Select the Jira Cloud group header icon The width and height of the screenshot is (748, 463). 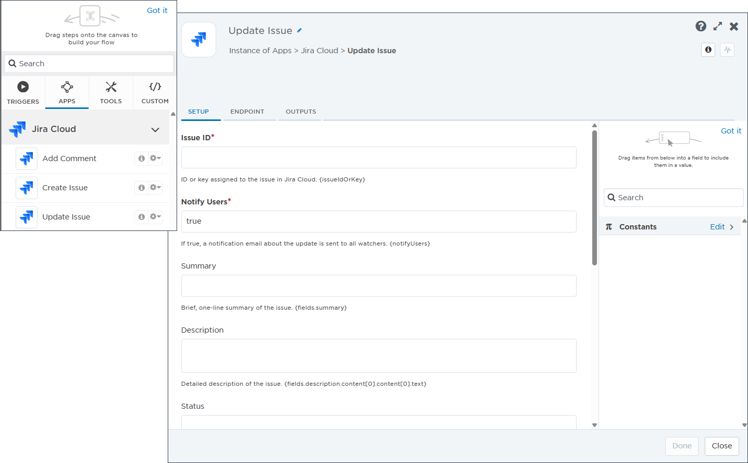pyautogui.click(x=17, y=129)
